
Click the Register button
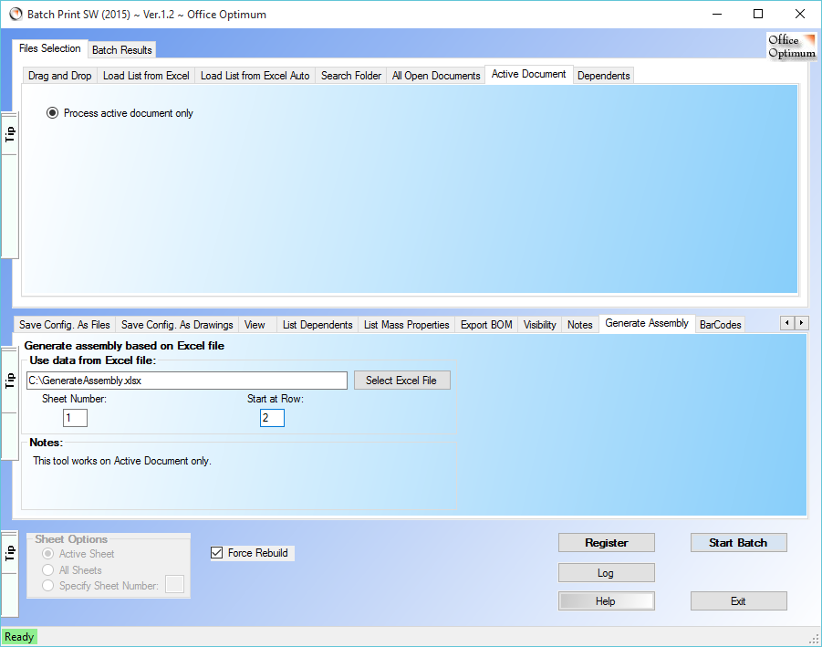[x=607, y=543]
